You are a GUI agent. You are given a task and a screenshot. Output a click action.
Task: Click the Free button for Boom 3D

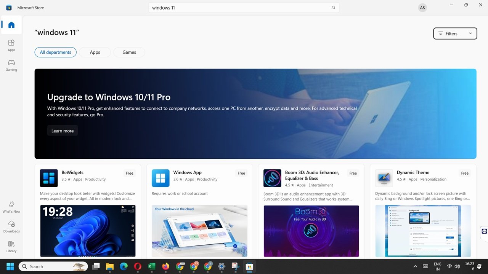(353, 173)
